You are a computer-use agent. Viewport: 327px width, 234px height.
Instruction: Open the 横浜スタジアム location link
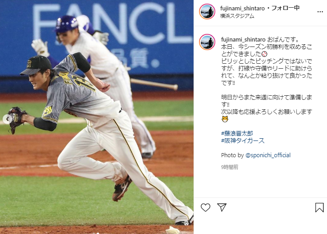click(x=237, y=16)
